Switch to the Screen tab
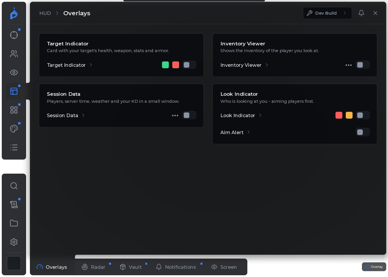Viewport: 388px width, 277px height. 224,267
